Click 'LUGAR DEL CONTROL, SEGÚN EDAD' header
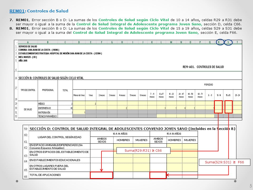This screenshot has width=253, height=190. coord(60,137)
